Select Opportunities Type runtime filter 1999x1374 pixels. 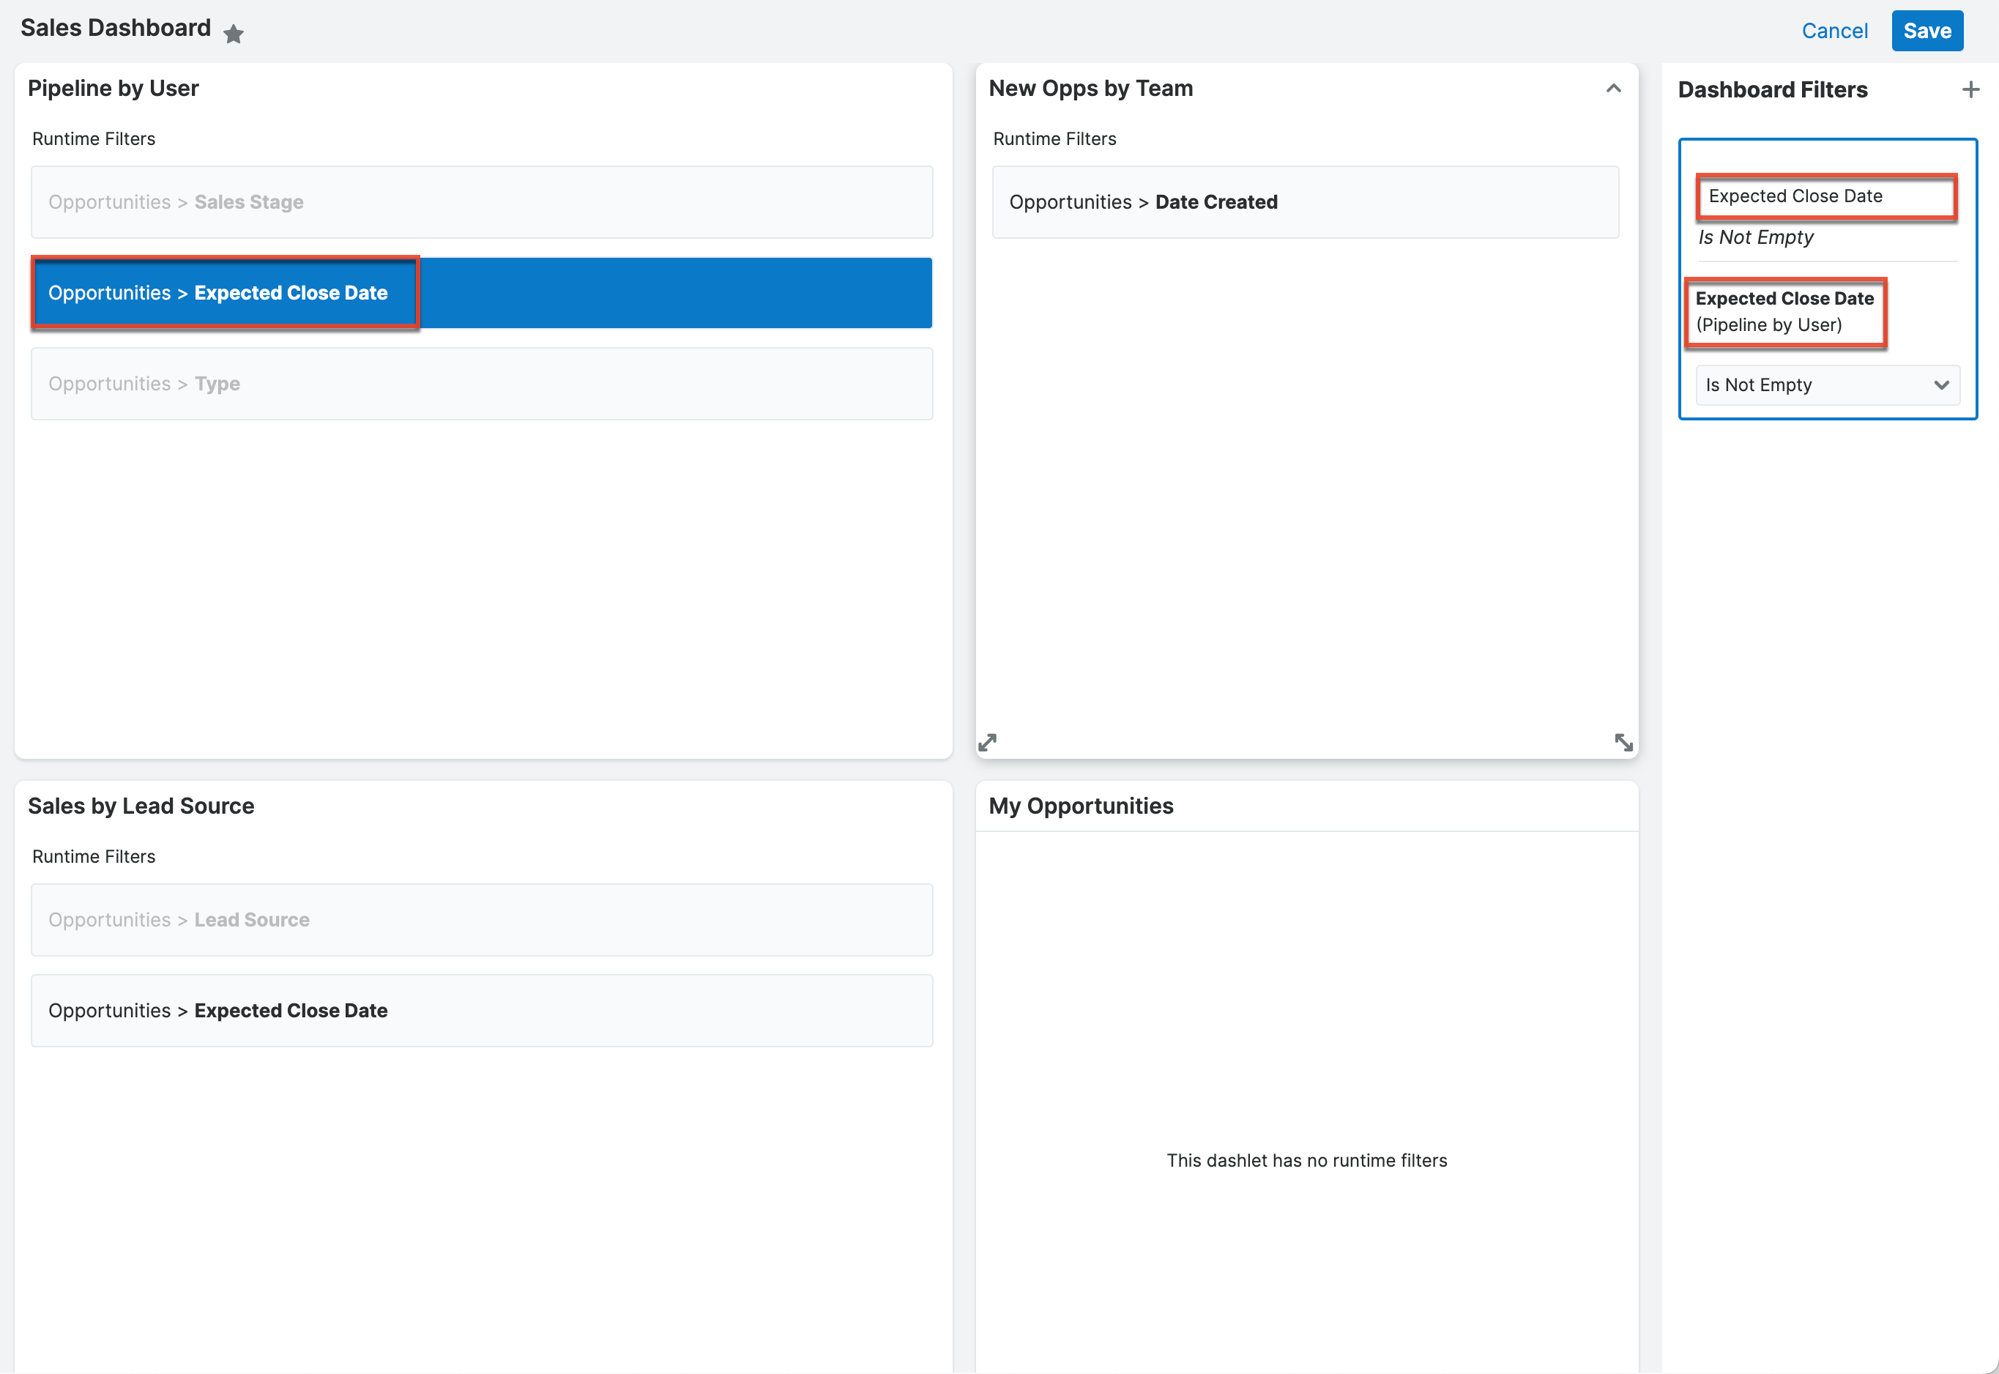[x=481, y=383]
